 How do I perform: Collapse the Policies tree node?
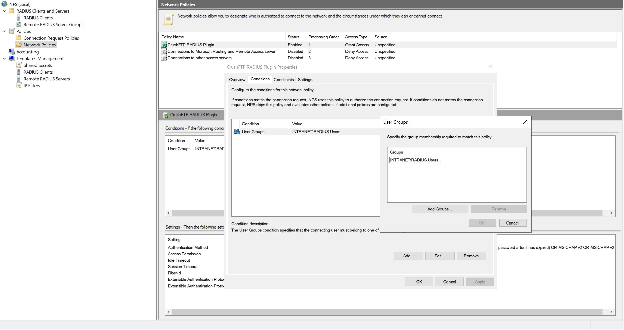(4, 31)
